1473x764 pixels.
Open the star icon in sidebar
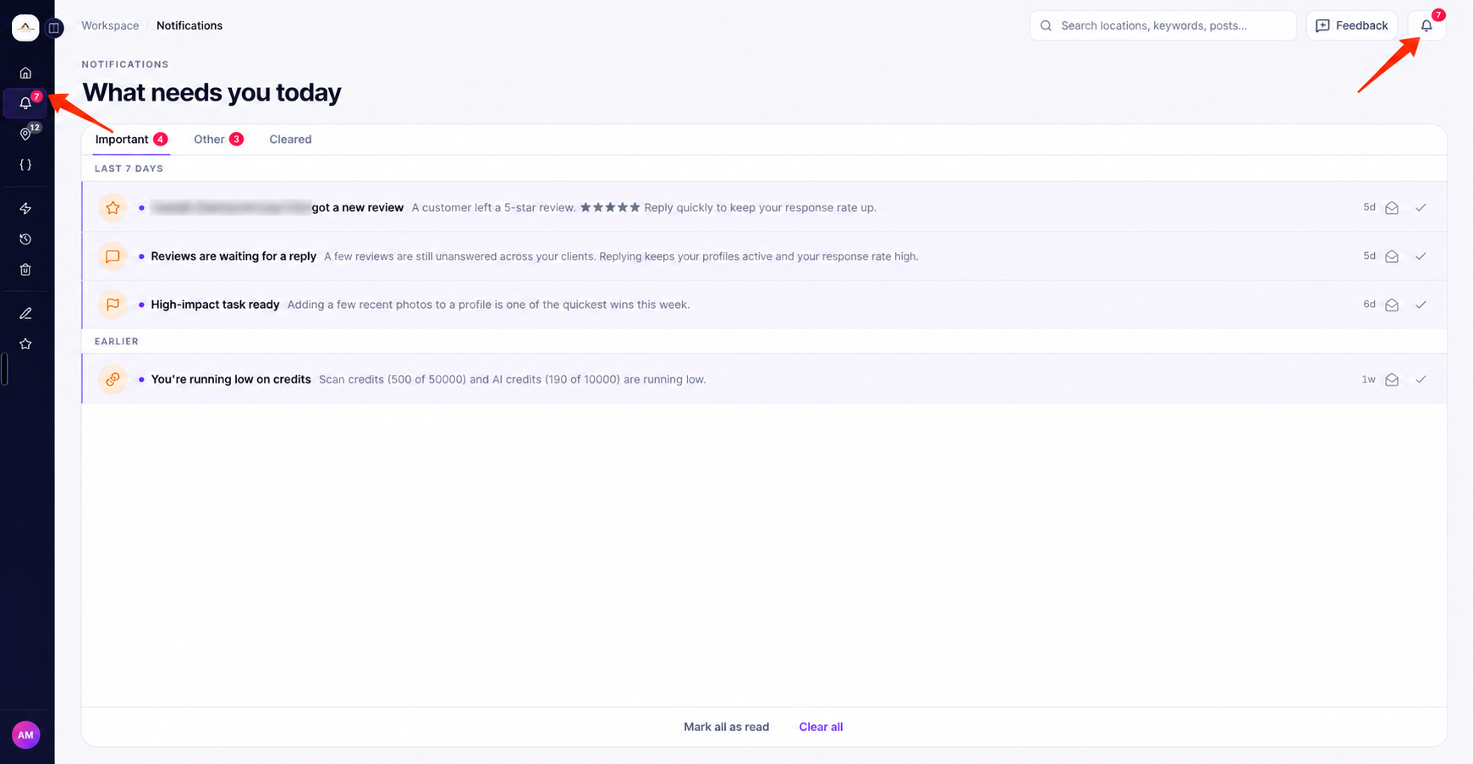tap(25, 344)
